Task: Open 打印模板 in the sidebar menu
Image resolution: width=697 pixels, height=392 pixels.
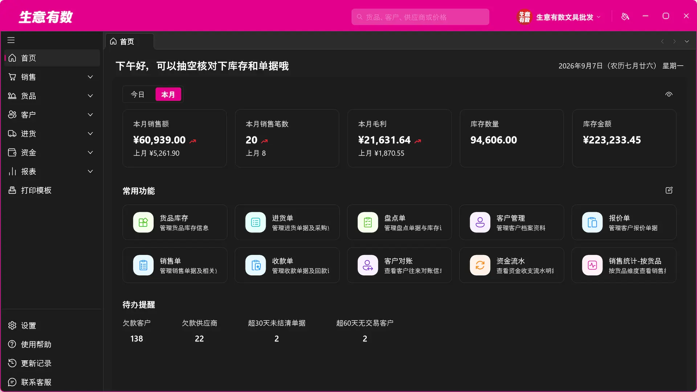Action: (52, 190)
